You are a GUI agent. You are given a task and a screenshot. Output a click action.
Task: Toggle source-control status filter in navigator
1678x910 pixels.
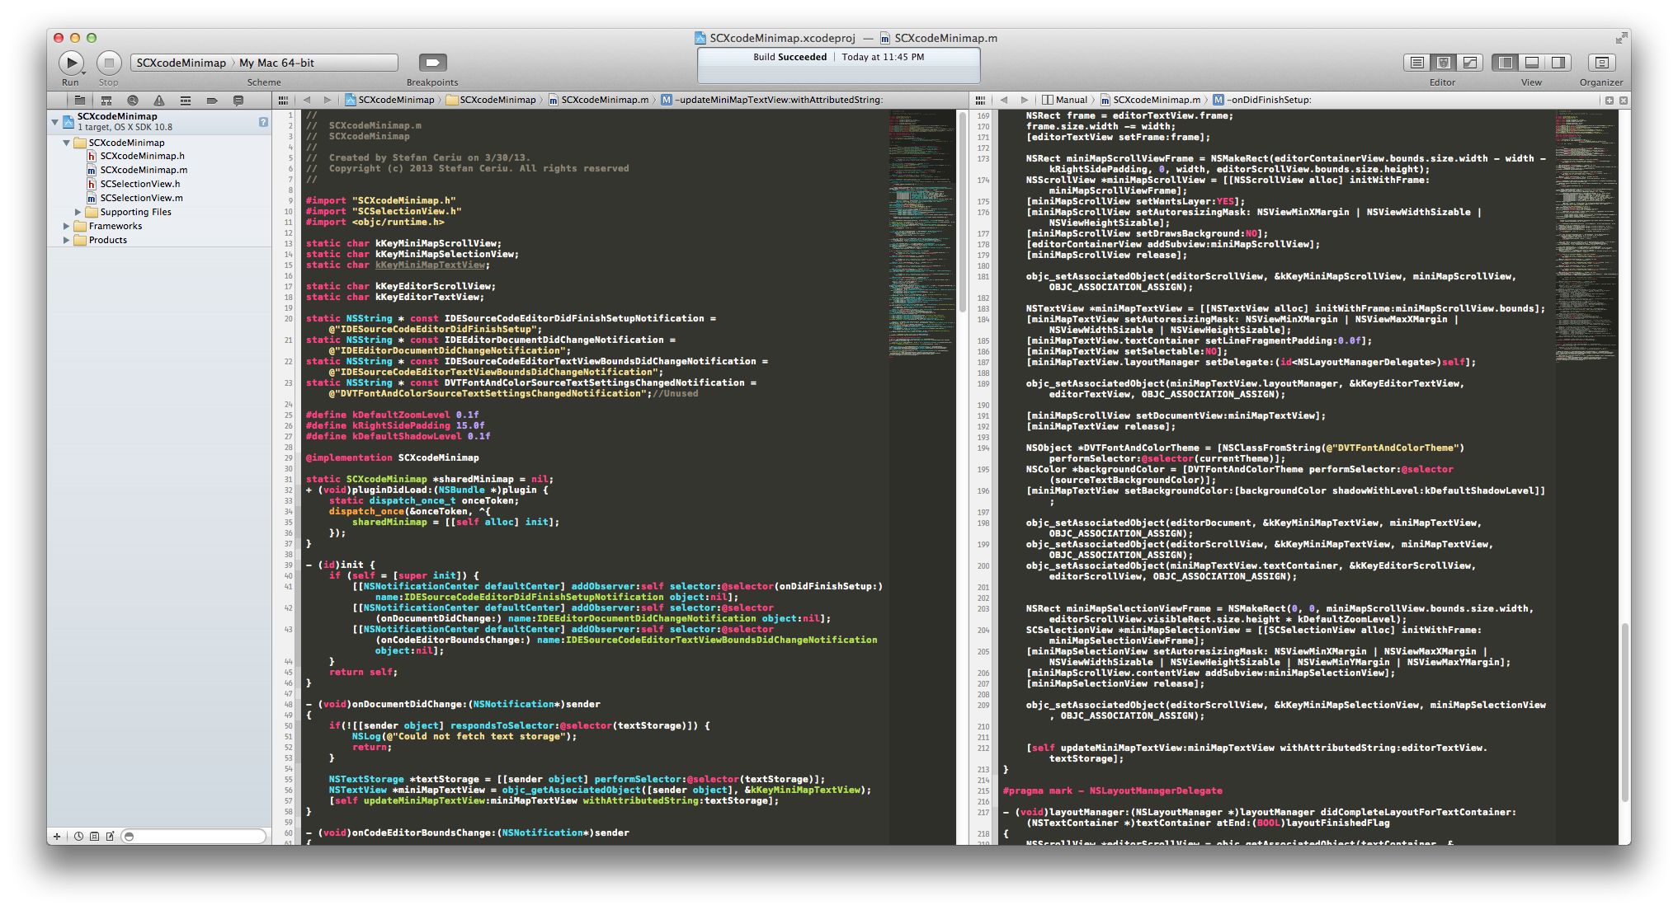coord(94,837)
